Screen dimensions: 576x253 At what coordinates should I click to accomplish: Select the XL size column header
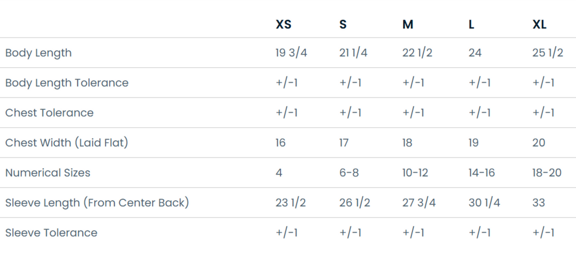pos(540,24)
